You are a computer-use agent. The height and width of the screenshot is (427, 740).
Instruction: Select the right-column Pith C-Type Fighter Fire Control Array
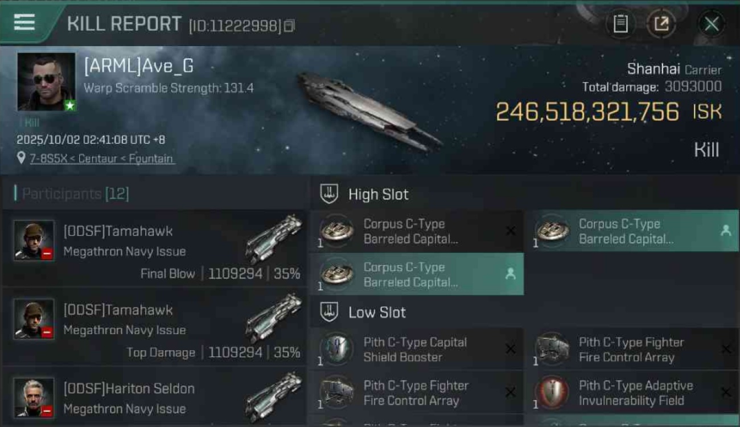[x=631, y=349]
